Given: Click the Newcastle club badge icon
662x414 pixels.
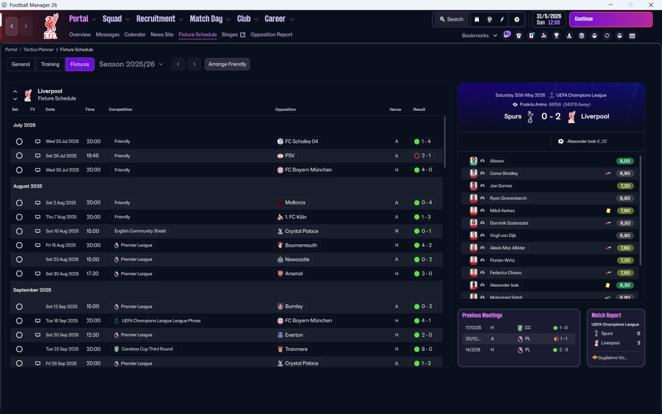Looking at the screenshot, I should pyautogui.click(x=280, y=259).
